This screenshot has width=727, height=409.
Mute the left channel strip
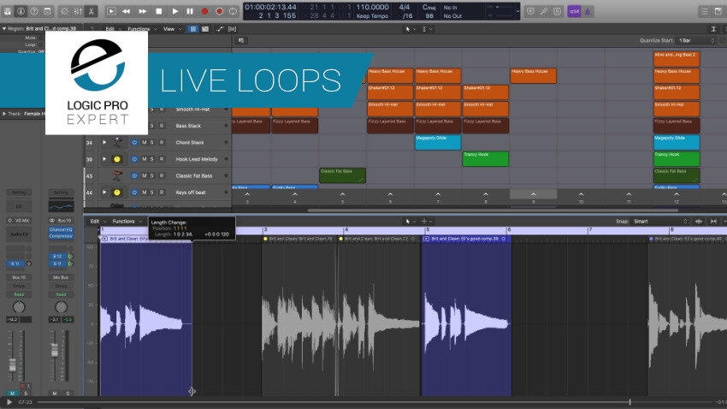click(x=12, y=394)
